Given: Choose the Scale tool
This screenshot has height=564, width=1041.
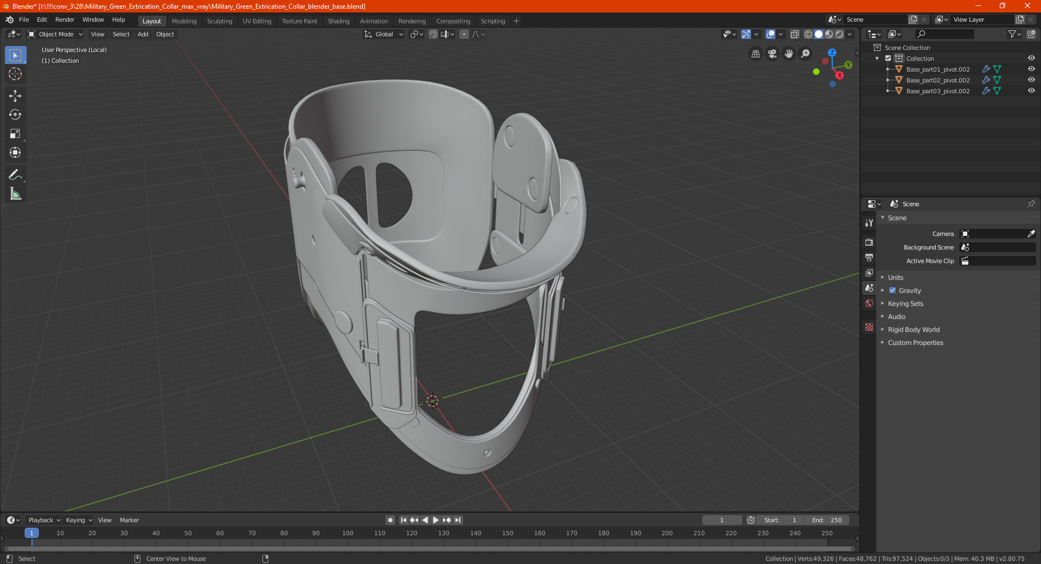Looking at the screenshot, I should click(15, 133).
